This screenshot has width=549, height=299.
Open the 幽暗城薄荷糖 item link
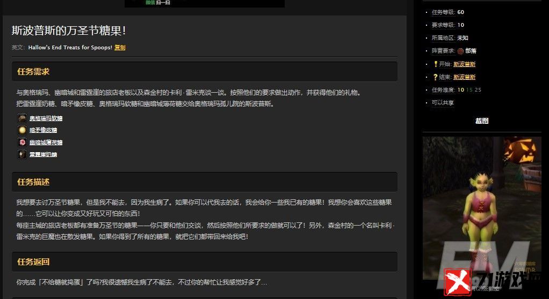click(x=46, y=143)
